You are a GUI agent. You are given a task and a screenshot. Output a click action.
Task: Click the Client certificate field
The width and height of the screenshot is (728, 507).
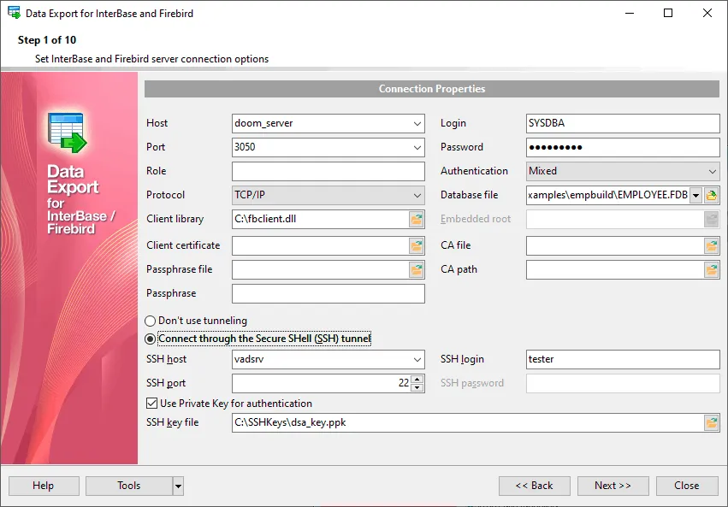point(321,245)
